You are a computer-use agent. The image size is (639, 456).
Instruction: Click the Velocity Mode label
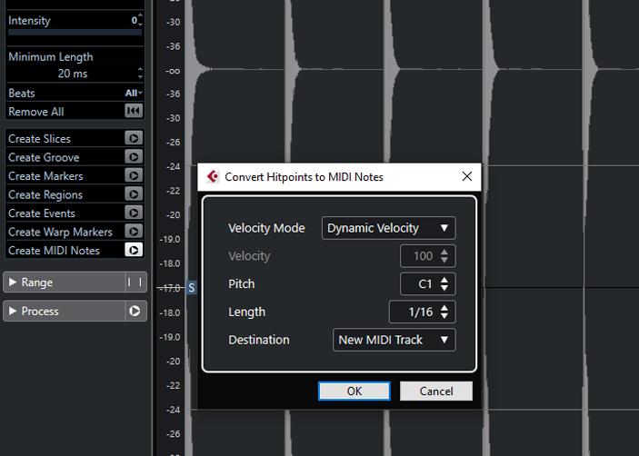266,228
